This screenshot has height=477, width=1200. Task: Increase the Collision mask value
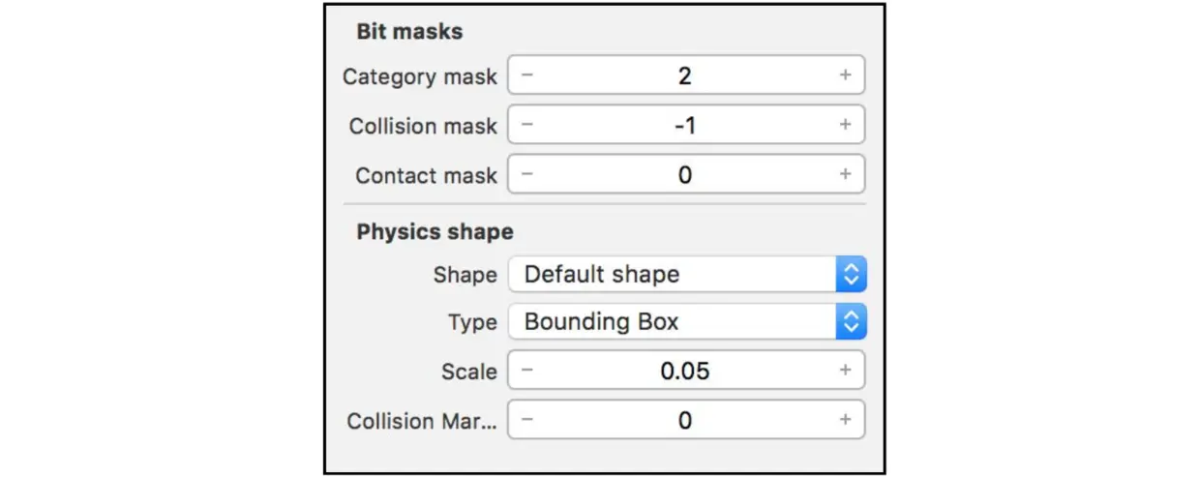845,125
